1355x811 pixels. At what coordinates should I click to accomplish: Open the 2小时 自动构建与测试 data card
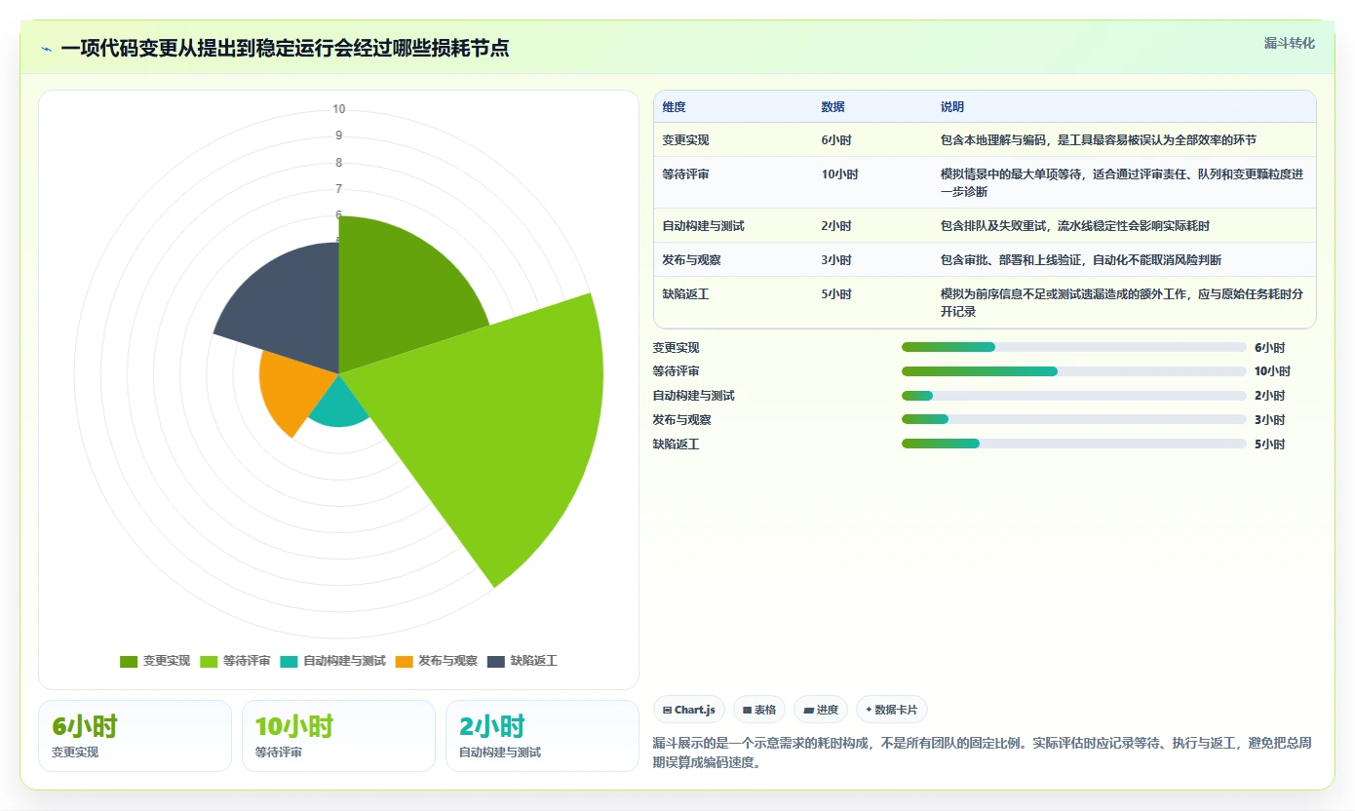click(542, 736)
